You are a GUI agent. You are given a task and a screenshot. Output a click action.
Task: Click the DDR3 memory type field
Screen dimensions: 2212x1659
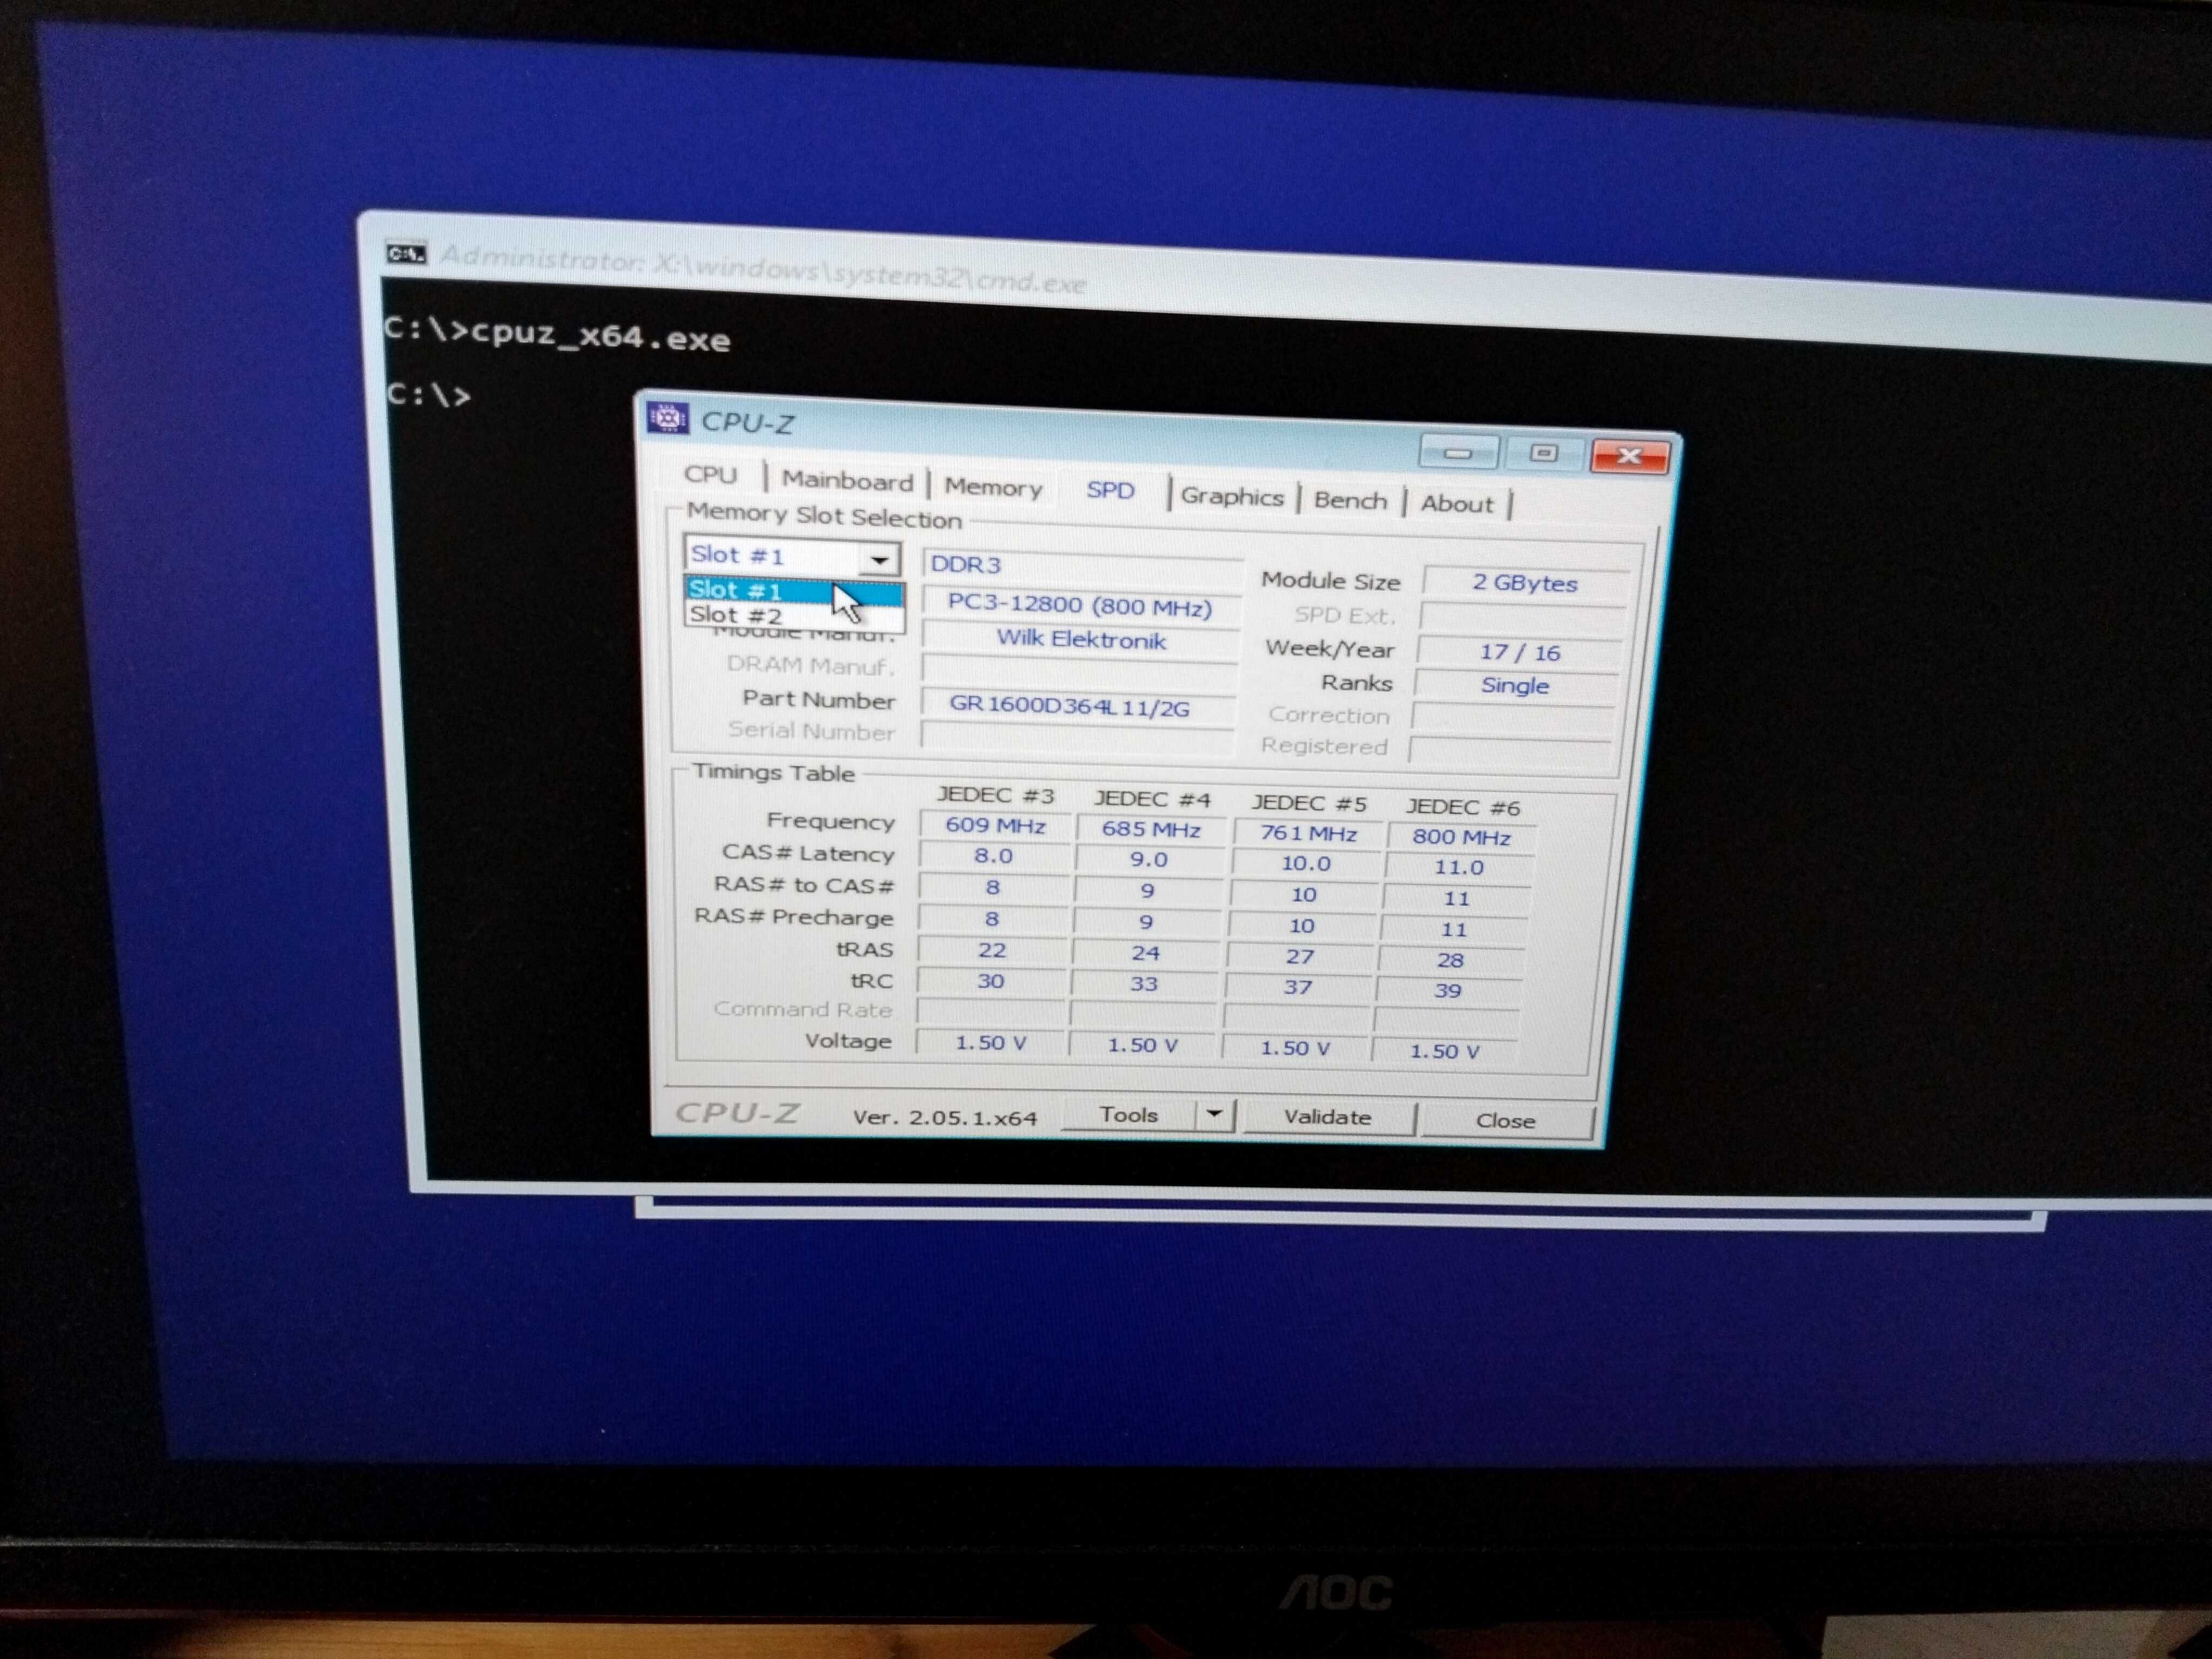point(1083,565)
